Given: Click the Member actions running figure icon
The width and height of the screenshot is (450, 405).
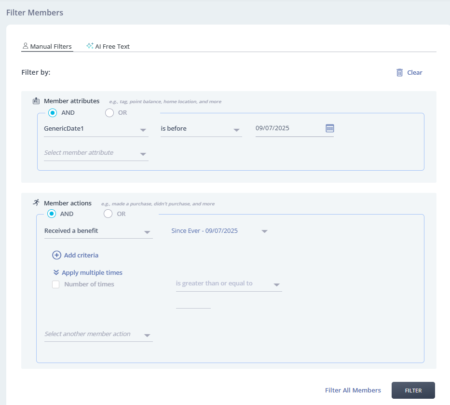Looking at the screenshot, I should (x=36, y=203).
